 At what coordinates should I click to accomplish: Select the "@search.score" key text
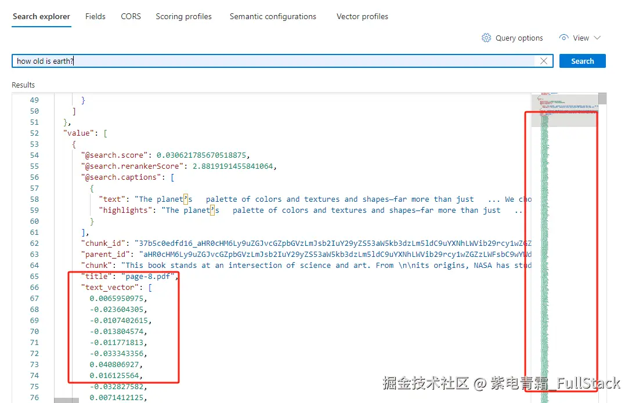pos(114,155)
